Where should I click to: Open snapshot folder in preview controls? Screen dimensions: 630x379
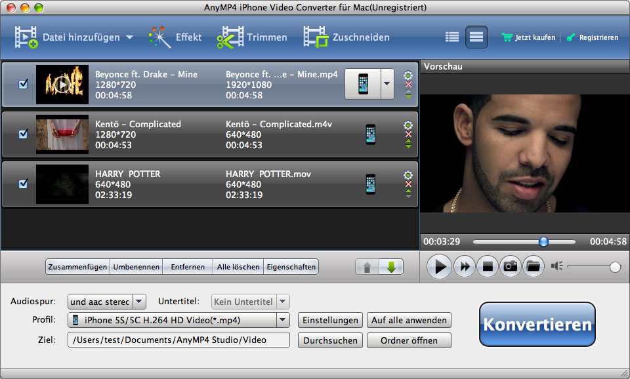[533, 266]
